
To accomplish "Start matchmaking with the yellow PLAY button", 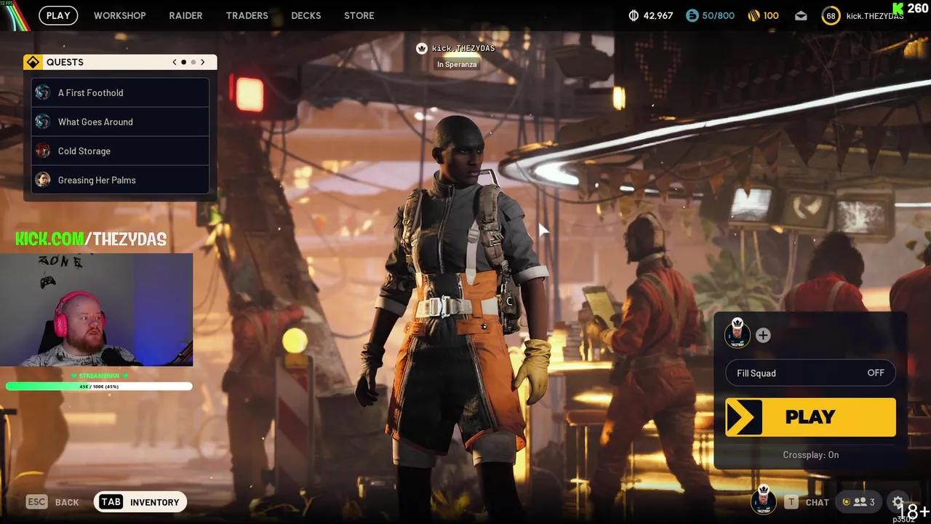I will tap(810, 417).
